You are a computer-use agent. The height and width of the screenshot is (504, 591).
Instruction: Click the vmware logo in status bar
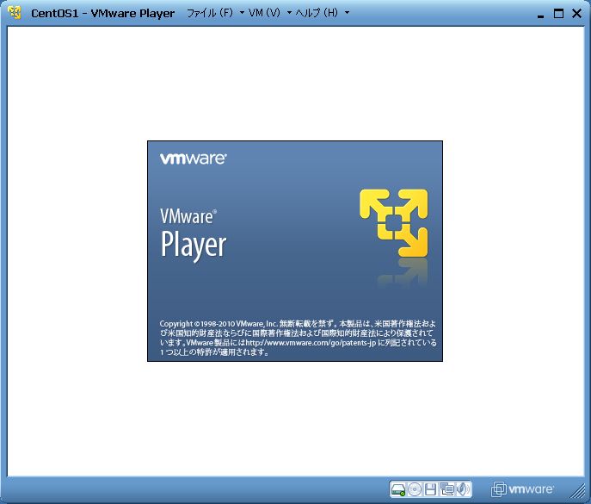click(x=522, y=489)
